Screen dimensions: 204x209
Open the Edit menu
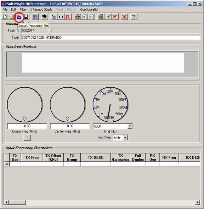[x=13, y=10]
